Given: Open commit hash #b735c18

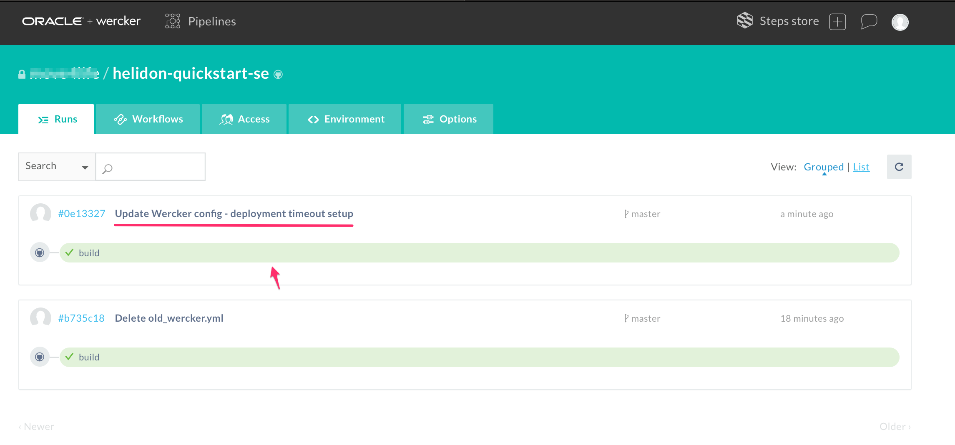Looking at the screenshot, I should [81, 318].
